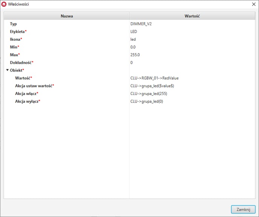This screenshot has width=259, height=217.
Task: Edit the Ikona value led
Action: tap(133, 39)
